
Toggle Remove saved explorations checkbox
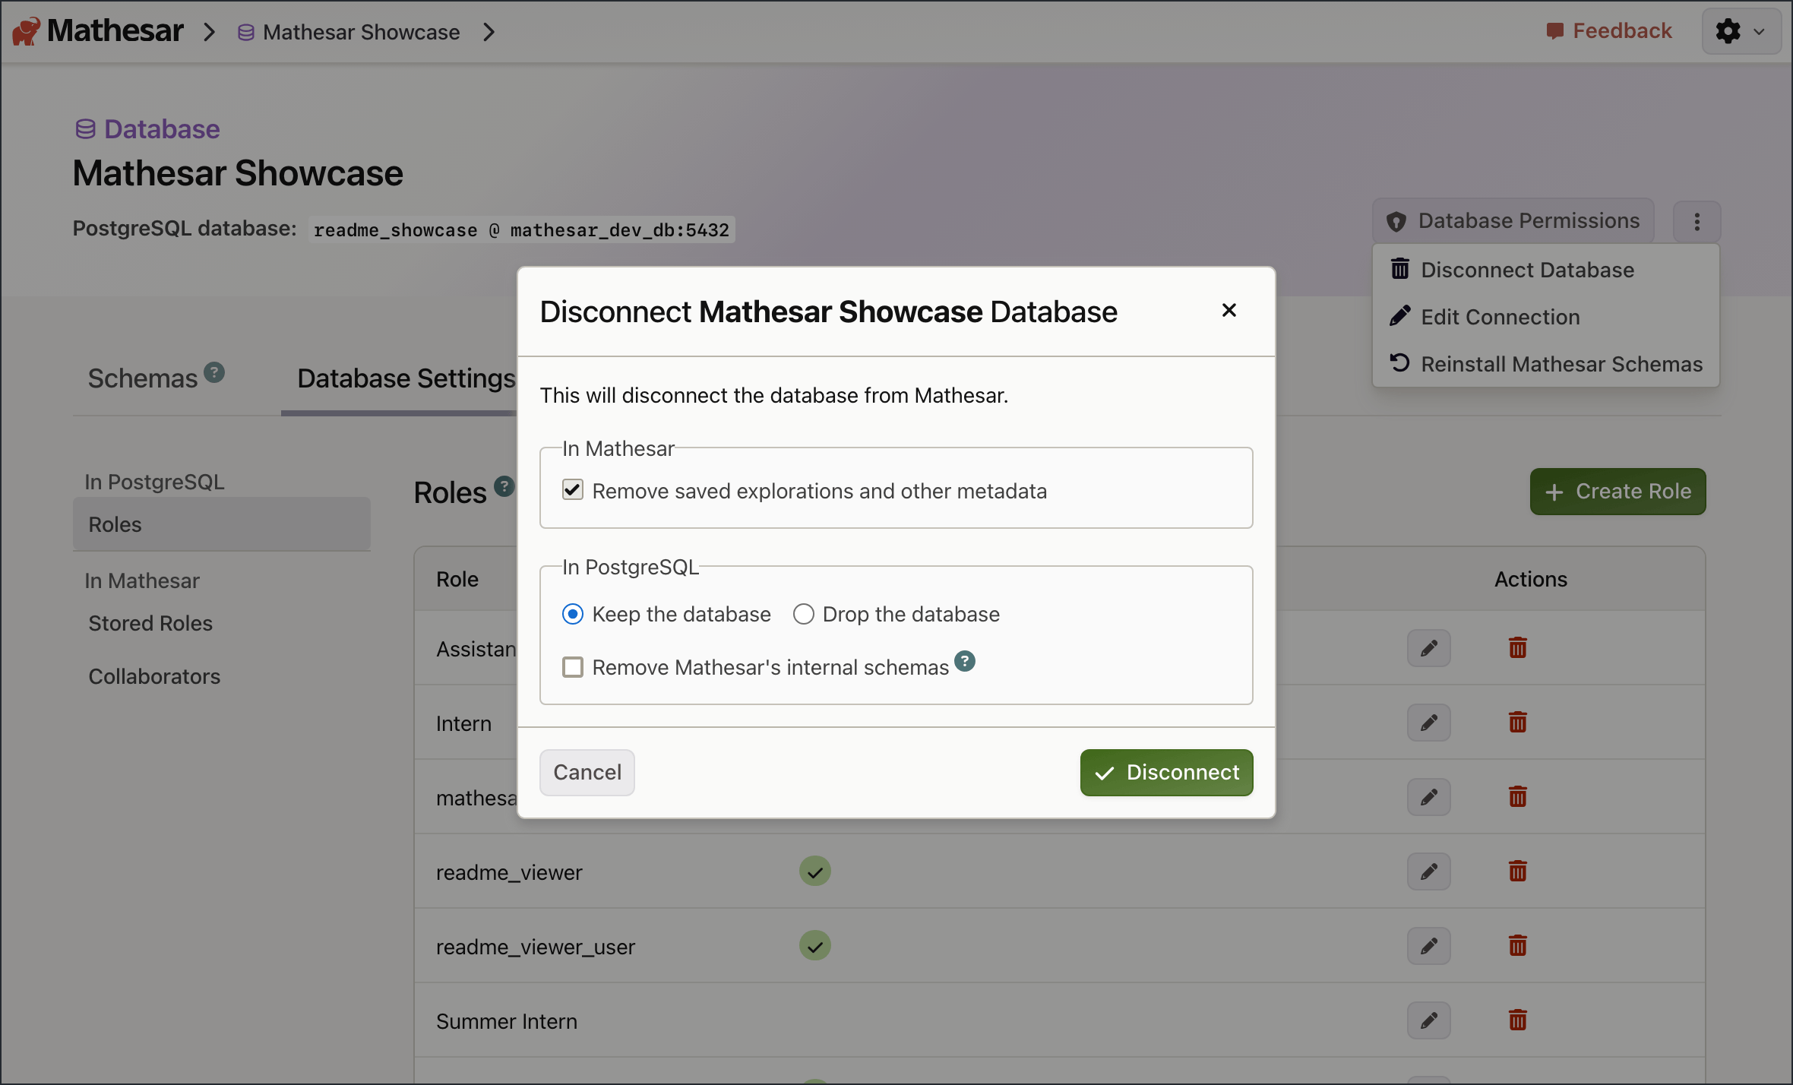point(573,490)
